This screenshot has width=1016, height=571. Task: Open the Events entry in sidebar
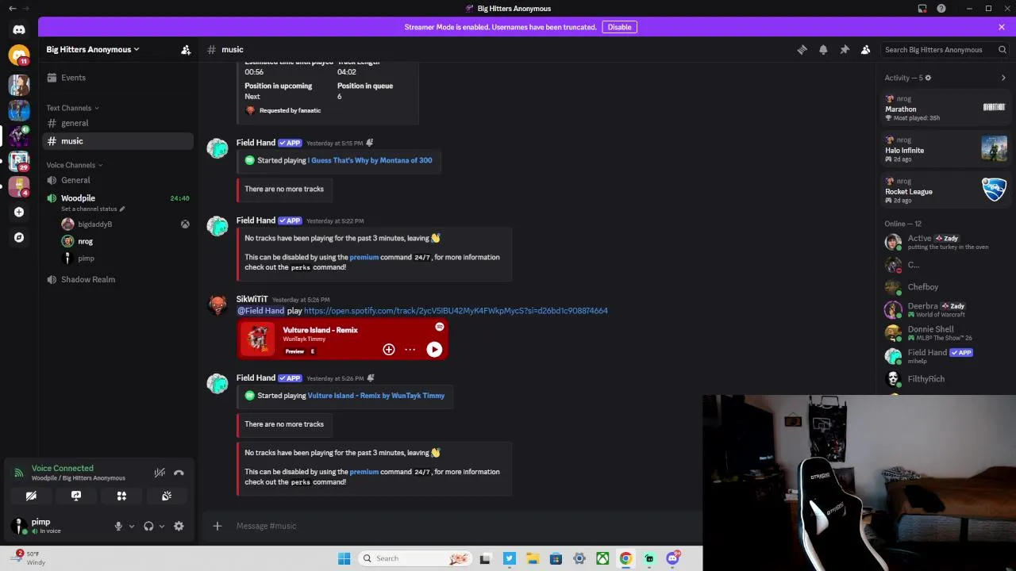(x=117, y=78)
